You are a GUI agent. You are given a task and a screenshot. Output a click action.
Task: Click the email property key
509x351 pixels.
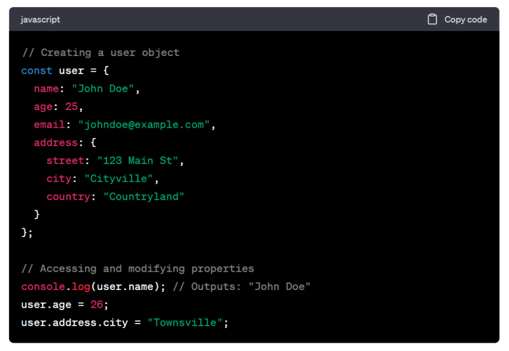tap(50, 125)
